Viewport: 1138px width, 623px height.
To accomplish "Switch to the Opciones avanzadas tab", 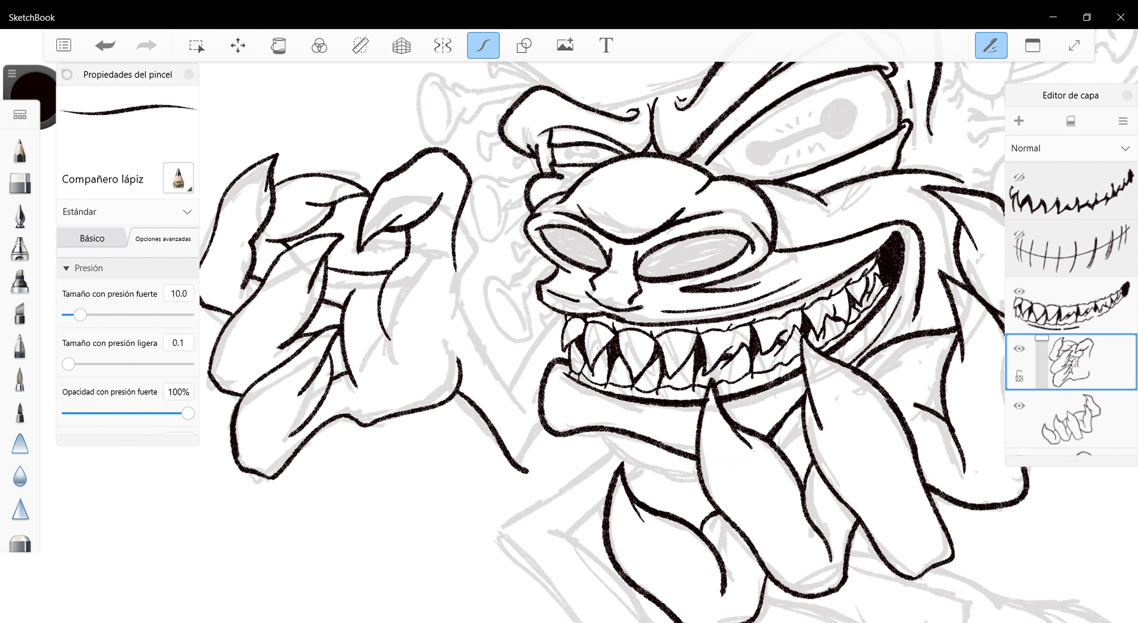I will click(163, 239).
